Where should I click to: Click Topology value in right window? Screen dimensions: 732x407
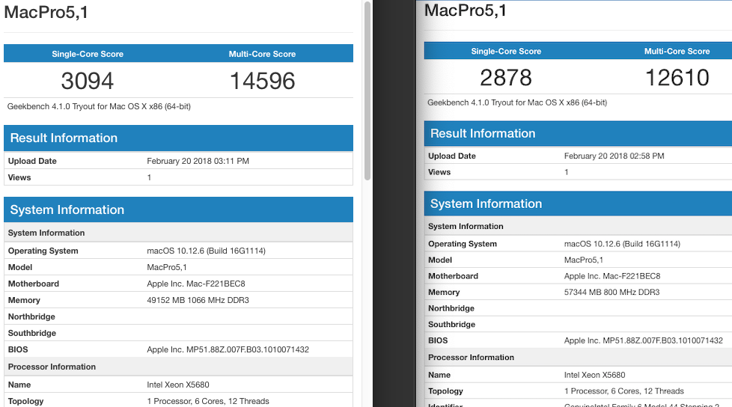click(x=623, y=391)
